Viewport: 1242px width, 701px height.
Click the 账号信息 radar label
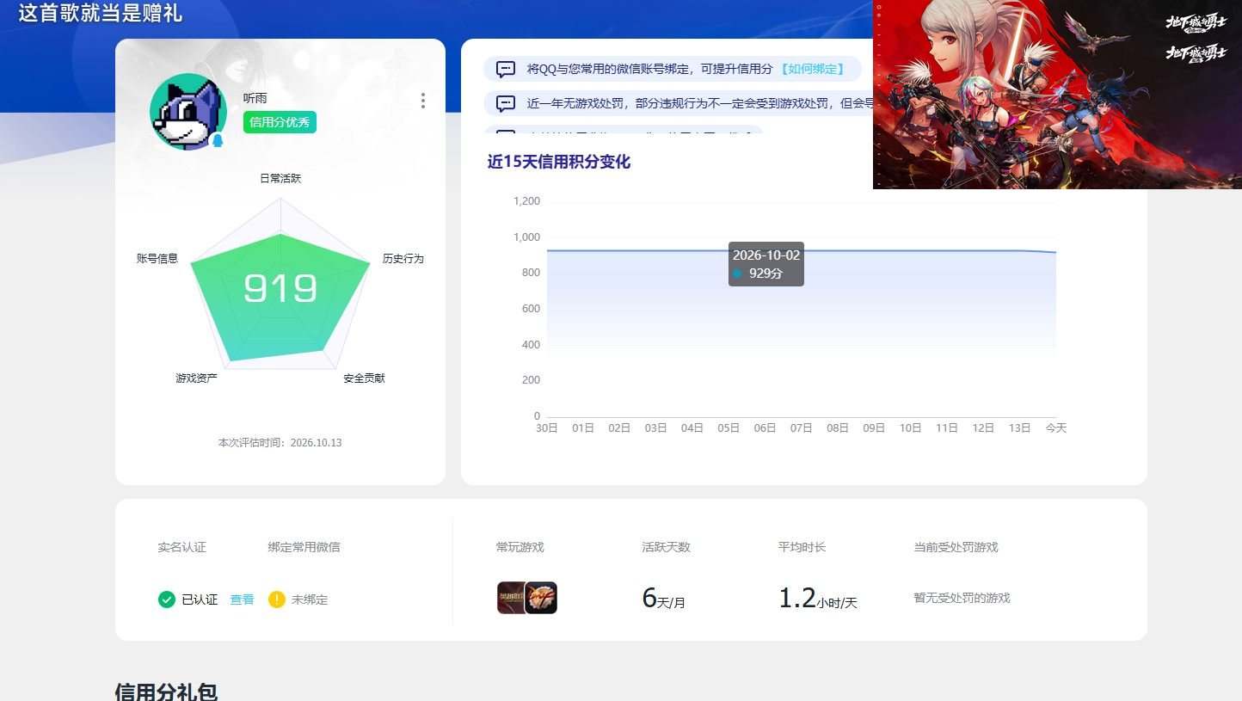pyautogui.click(x=157, y=258)
